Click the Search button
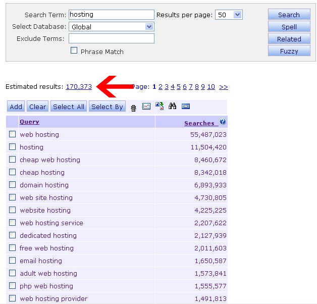 289,14
